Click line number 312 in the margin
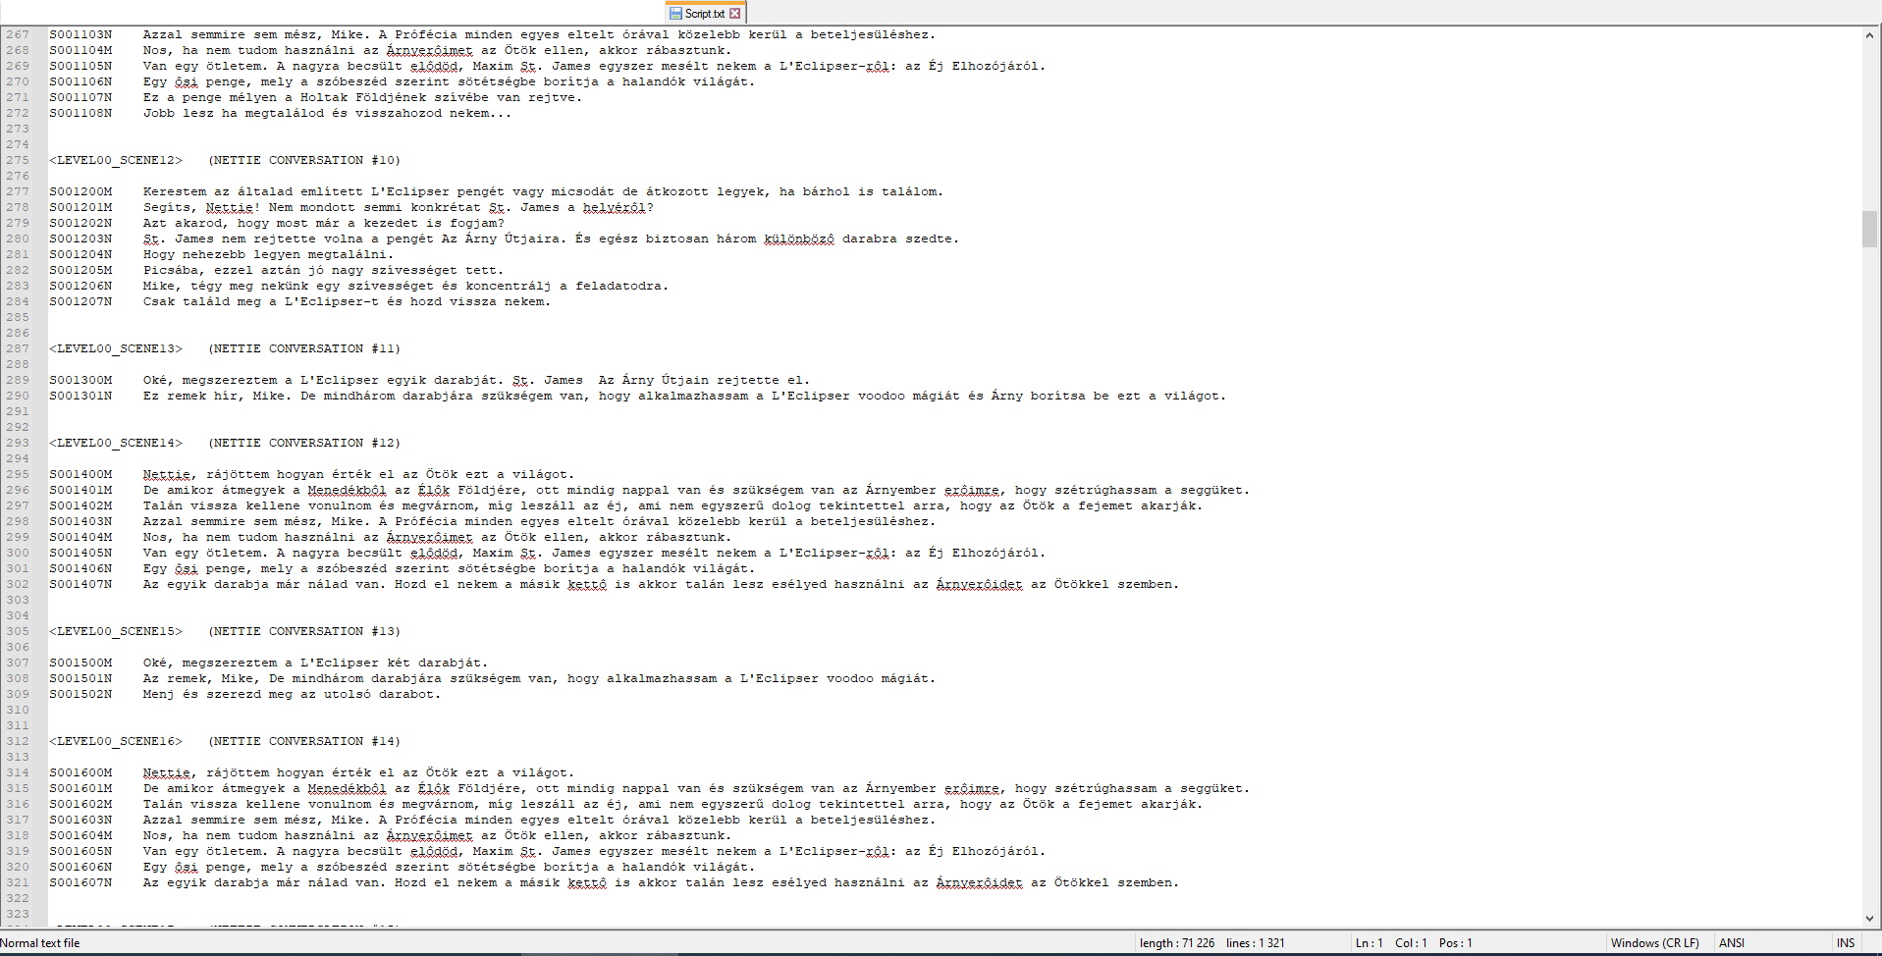1882x956 pixels. [18, 741]
